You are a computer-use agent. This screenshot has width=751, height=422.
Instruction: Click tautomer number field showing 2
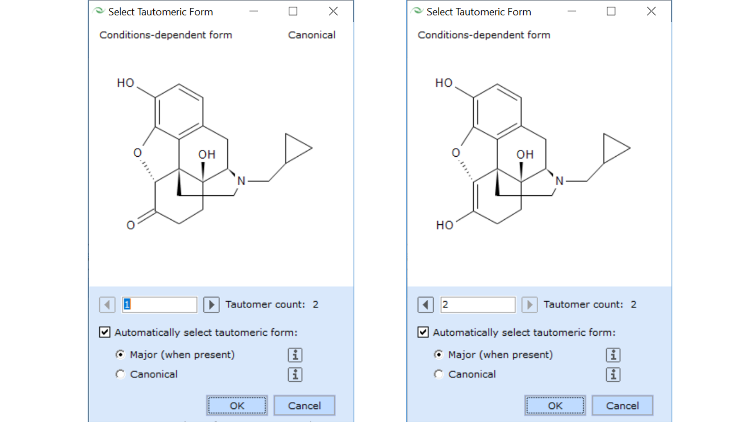click(x=478, y=305)
